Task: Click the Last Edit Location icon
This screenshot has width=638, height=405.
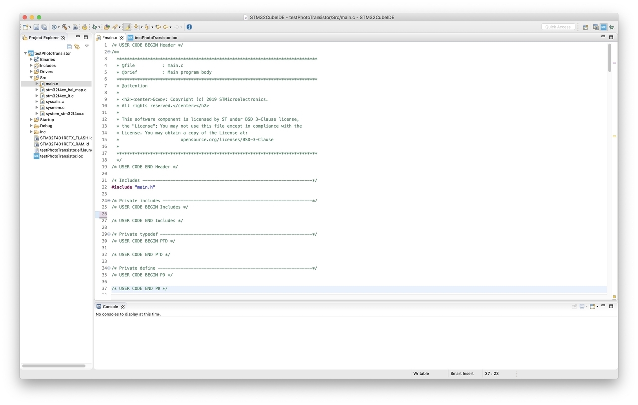Action: point(158,27)
